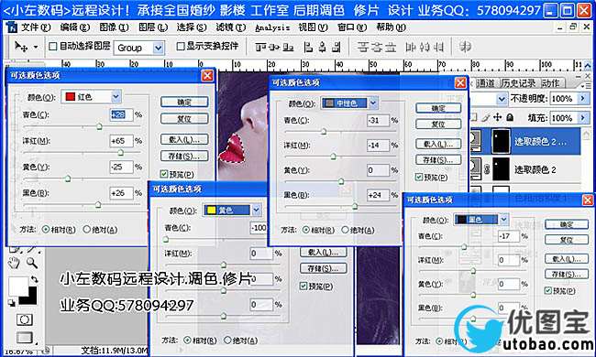Toggle 预览 checkbox in 黄色 dialog
This screenshot has width=596, height=357.
pyautogui.click(x=304, y=286)
